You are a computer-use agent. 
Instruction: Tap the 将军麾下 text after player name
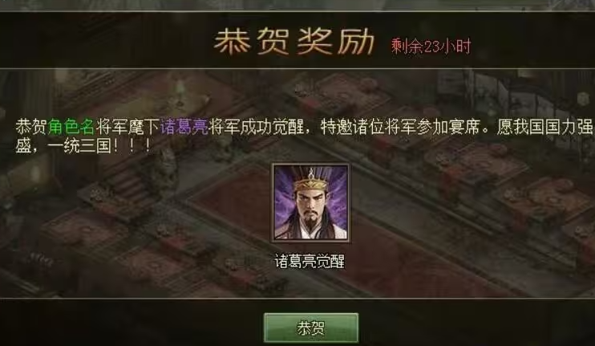(127, 127)
